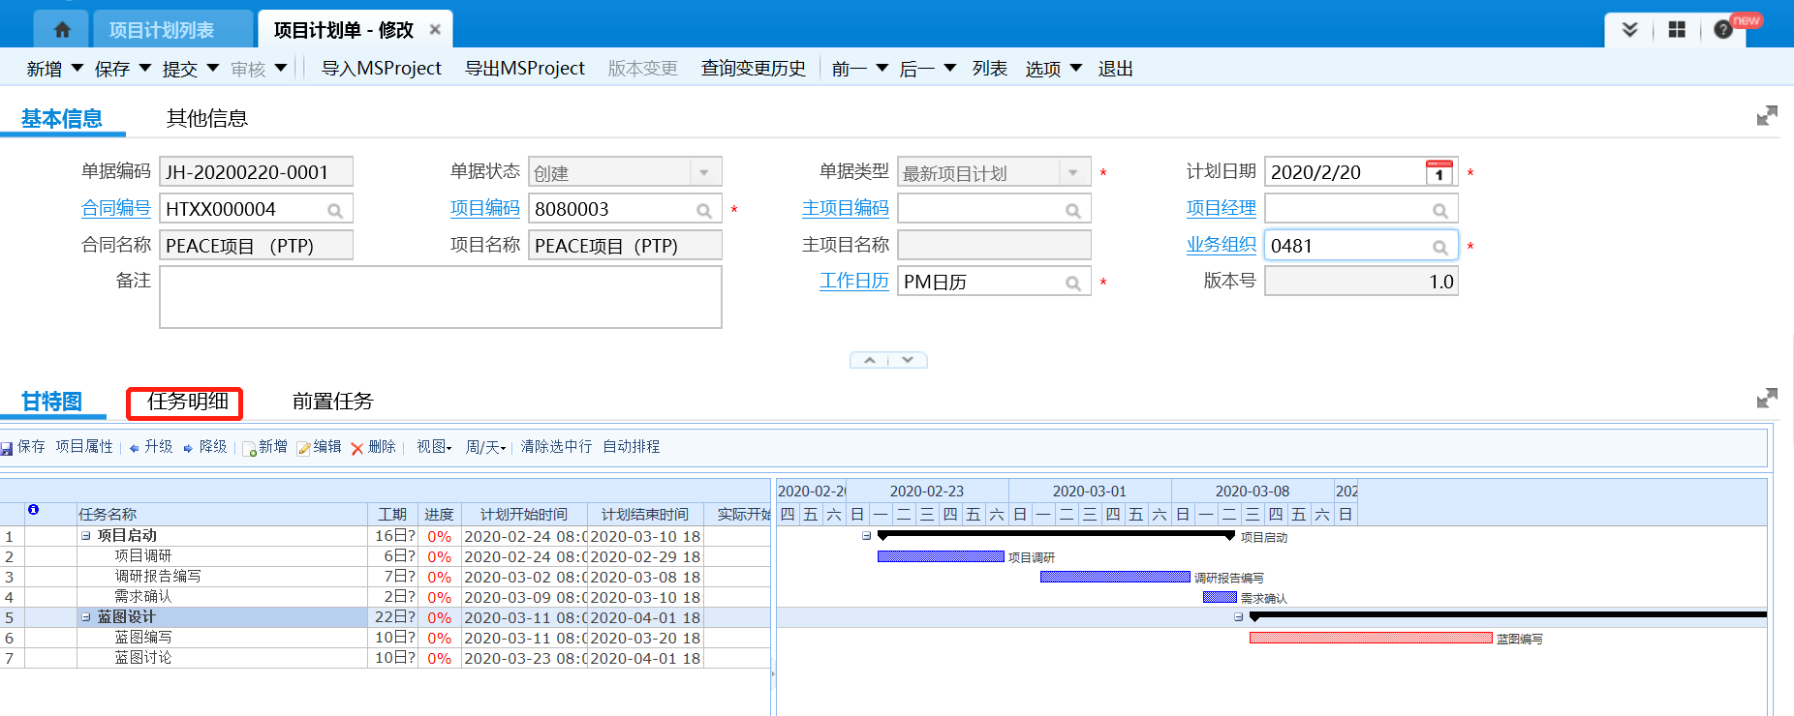Open the 合同编号 link
This screenshot has height=716, width=1794.
point(116,208)
